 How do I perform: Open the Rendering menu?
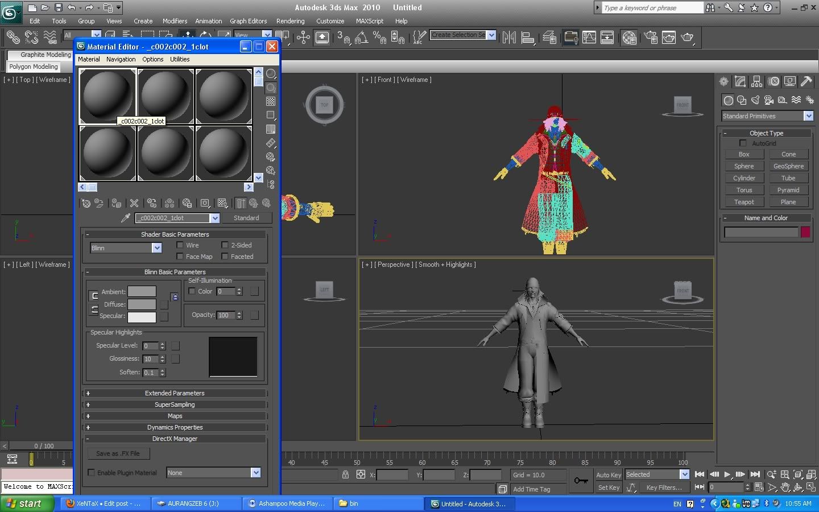[x=291, y=21]
